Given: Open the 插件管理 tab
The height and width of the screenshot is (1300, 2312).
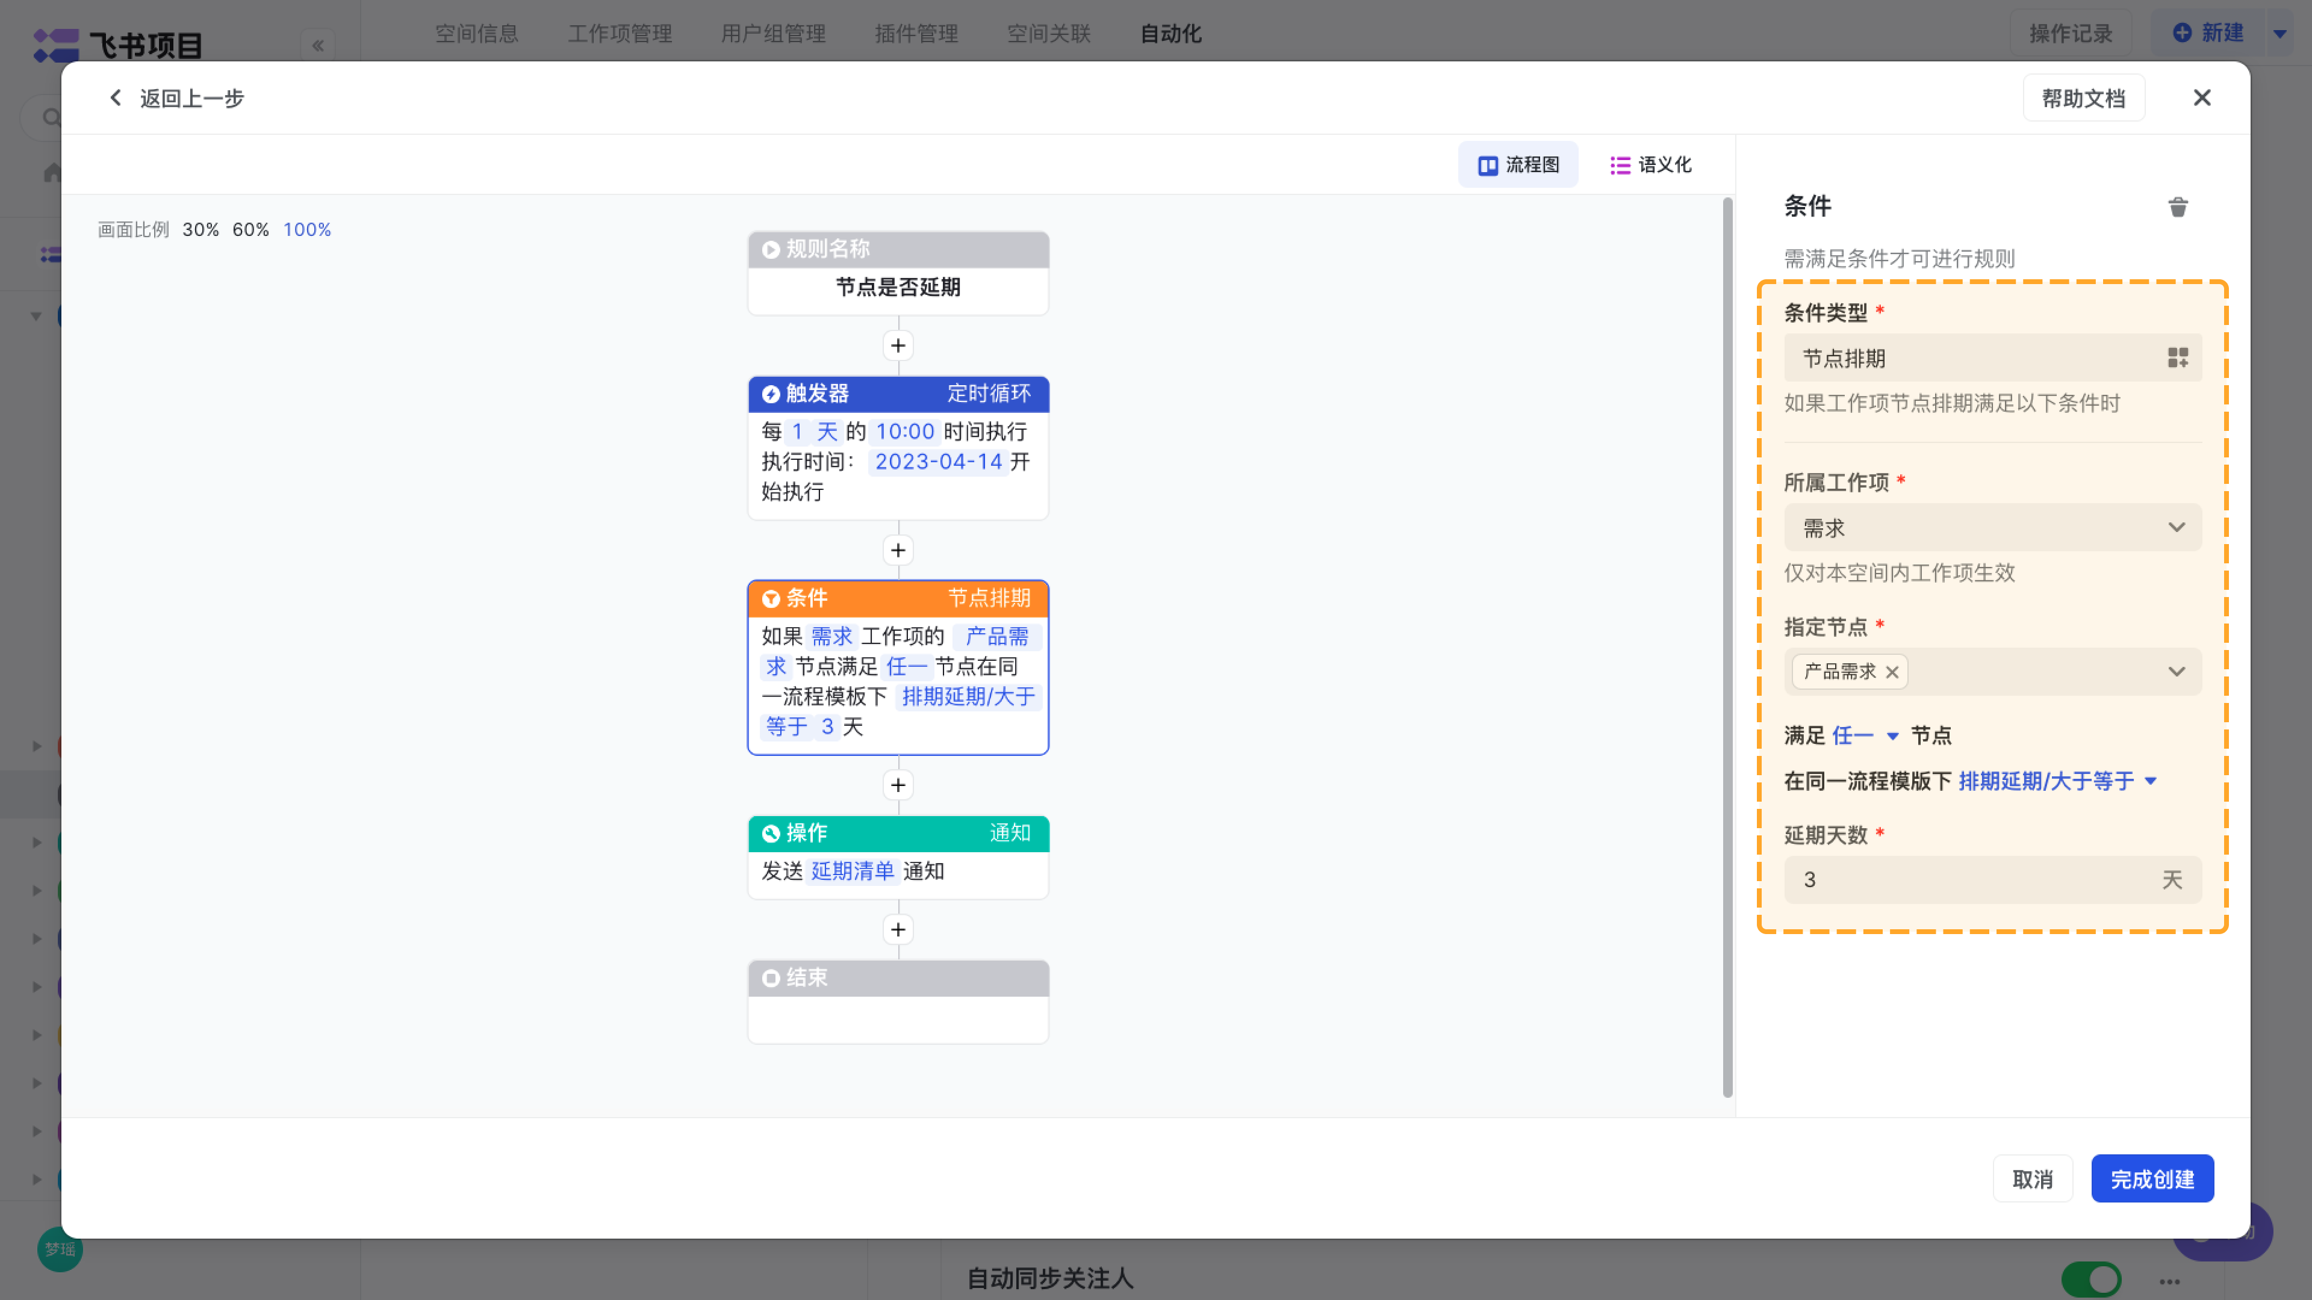Looking at the screenshot, I should 915,34.
